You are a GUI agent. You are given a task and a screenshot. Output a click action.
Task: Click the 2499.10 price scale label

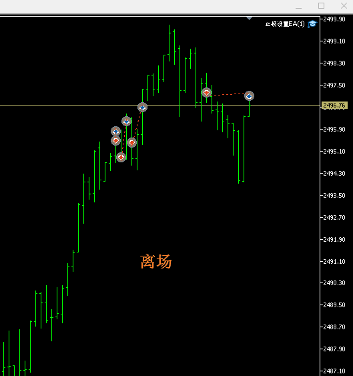click(x=334, y=41)
